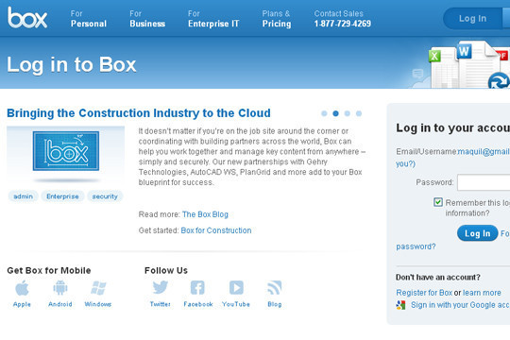Click the Facebook text label

tap(198, 304)
